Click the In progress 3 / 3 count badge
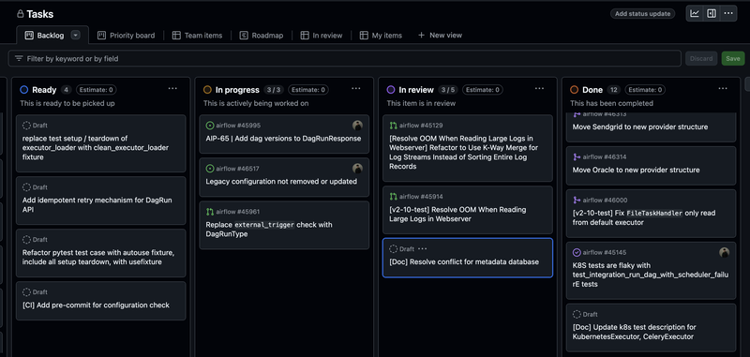The width and height of the screenshot is (750, 357). pyautogui.click(x=274, y=90)
